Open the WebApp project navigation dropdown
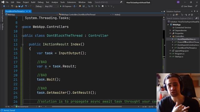This screenshot has height=112, width=200. click(x=31, y=15)
